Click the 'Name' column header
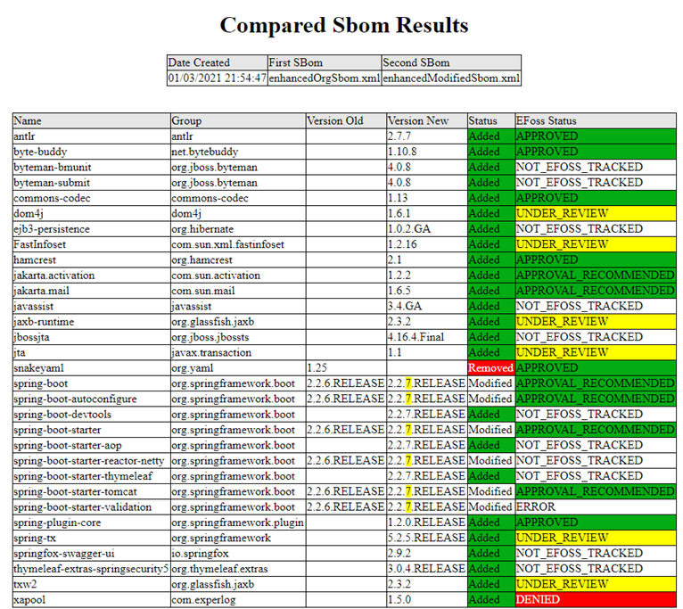The width and height of the screenshot is (683, 609). pyautogui.click(x=92, y=120)
